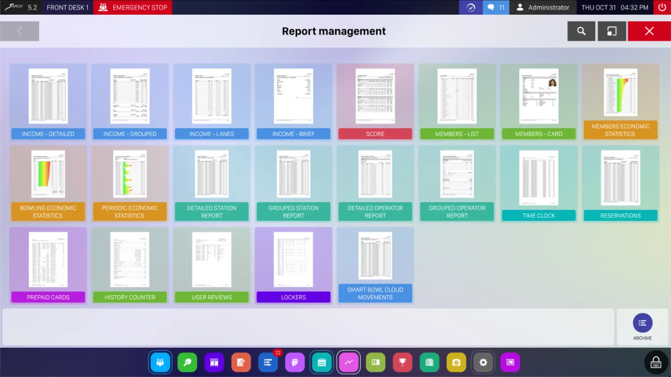Open the Members - Card report
671x377 pixels.
click(539, 102)
